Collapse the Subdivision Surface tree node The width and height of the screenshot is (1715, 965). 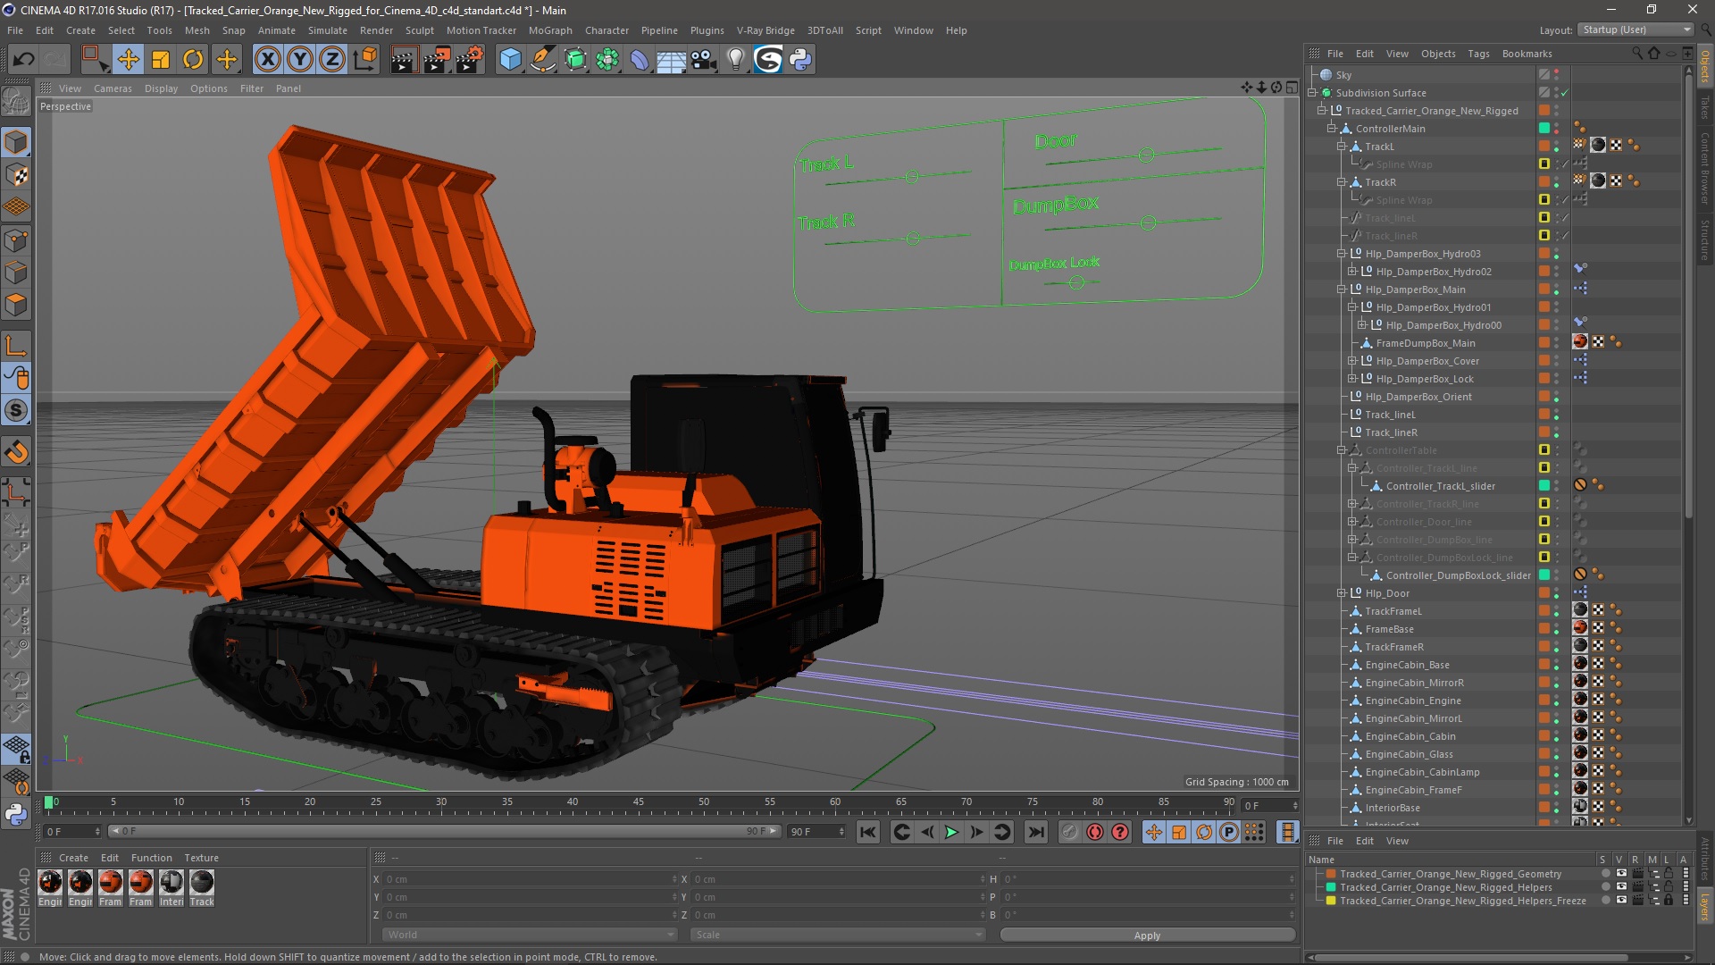1312,93
